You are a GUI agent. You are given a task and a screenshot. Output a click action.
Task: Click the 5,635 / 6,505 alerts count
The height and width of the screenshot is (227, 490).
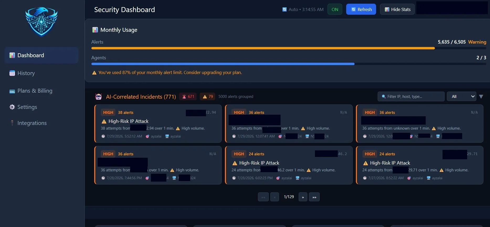click(x=452, y=42)
